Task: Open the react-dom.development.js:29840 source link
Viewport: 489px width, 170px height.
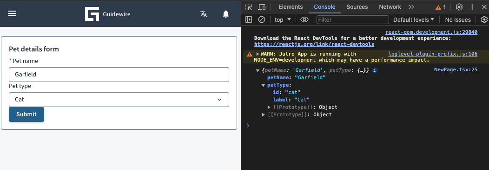Action: [x=431, y=32]
